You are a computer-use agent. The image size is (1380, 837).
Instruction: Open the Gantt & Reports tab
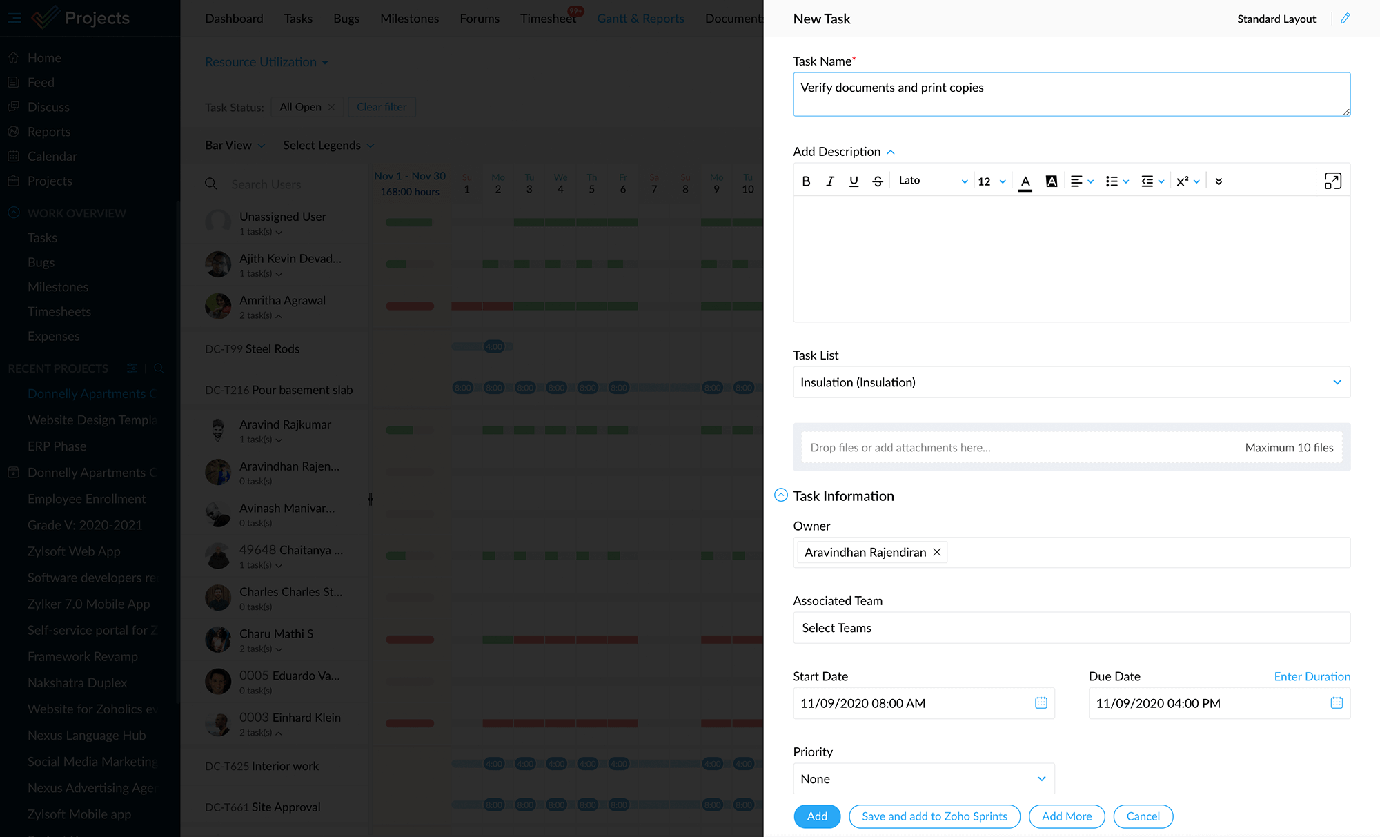[640, 19]
